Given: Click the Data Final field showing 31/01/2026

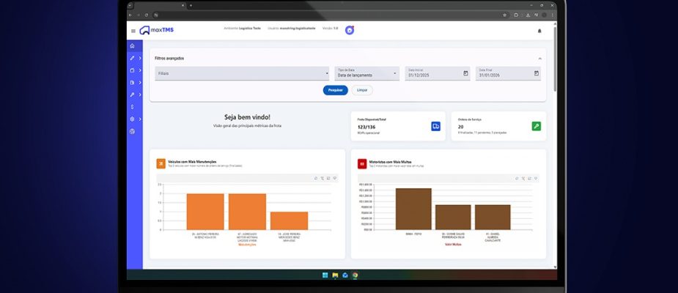Looking at the screenshot, I should pos(508,73).
